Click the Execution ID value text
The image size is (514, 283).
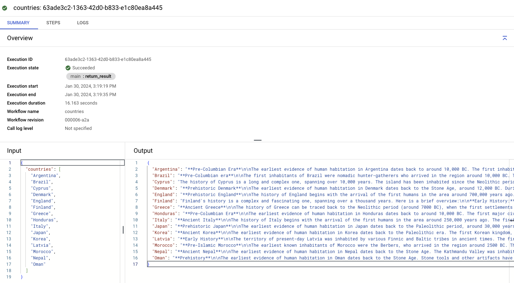[108, 59]
